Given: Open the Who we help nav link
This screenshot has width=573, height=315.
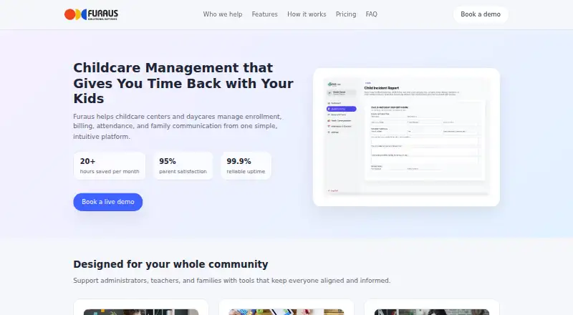Looking at the screenshot, I should point(223,14).
